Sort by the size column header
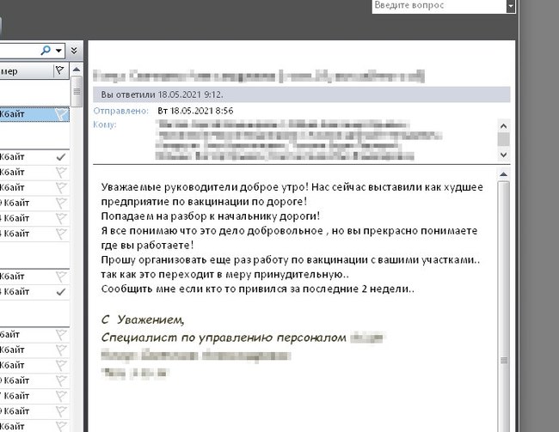 pyautogui.click(x=17, y=70)
